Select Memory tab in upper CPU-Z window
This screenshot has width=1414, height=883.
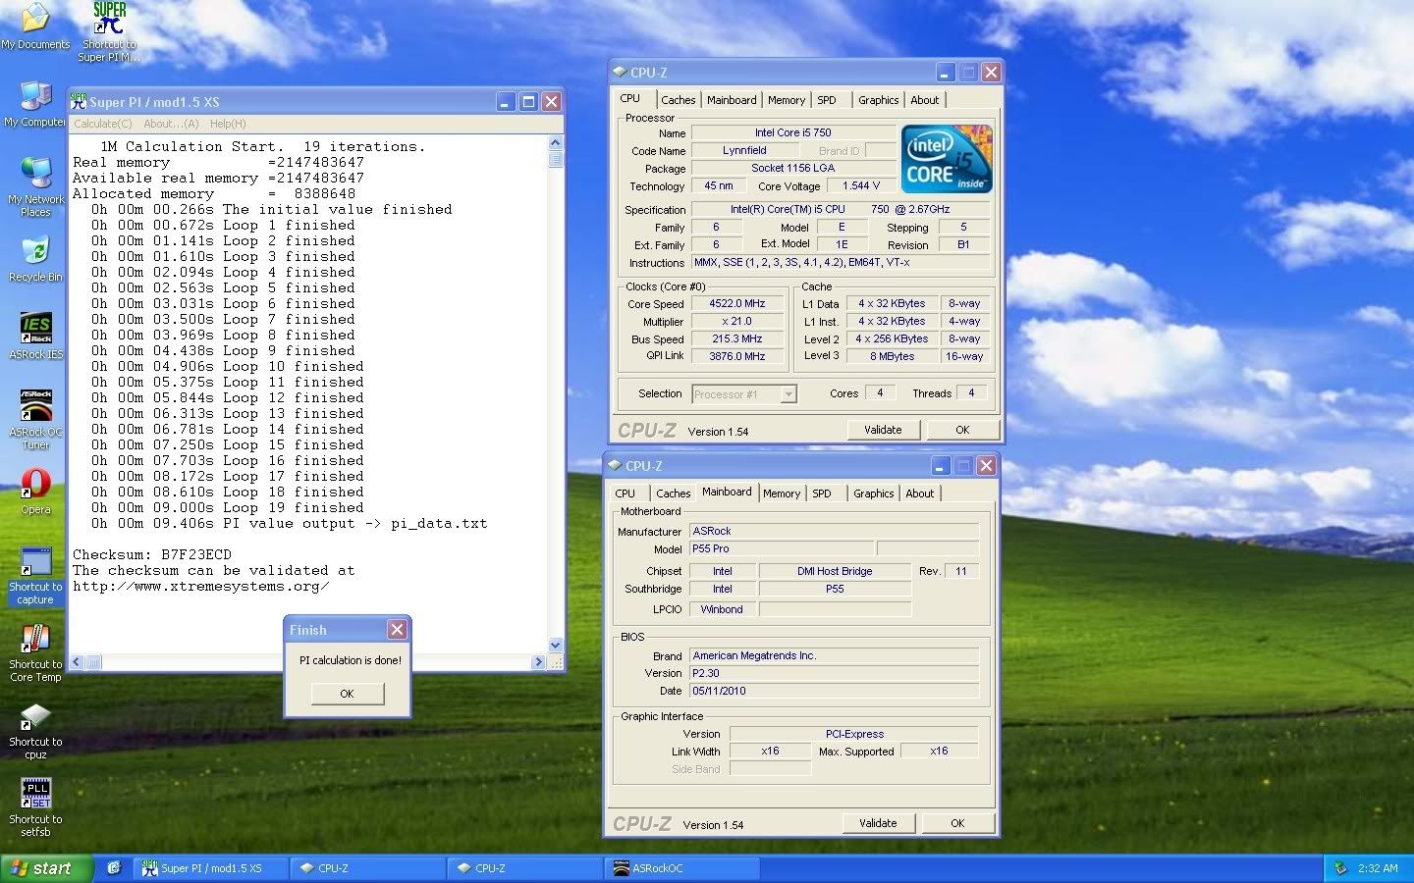click(x=787, y=100)
